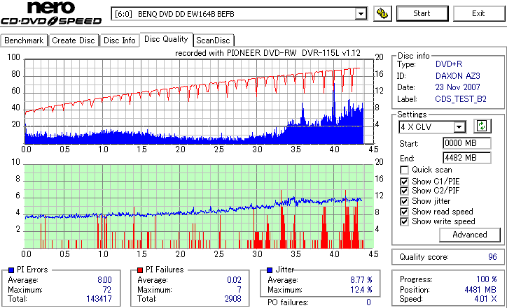
Task: Click the recorded with PIONEER DVD-RW text
Action: click(x=268, y=53)
